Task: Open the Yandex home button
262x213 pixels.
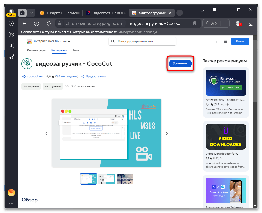Action: pos(36,24)
